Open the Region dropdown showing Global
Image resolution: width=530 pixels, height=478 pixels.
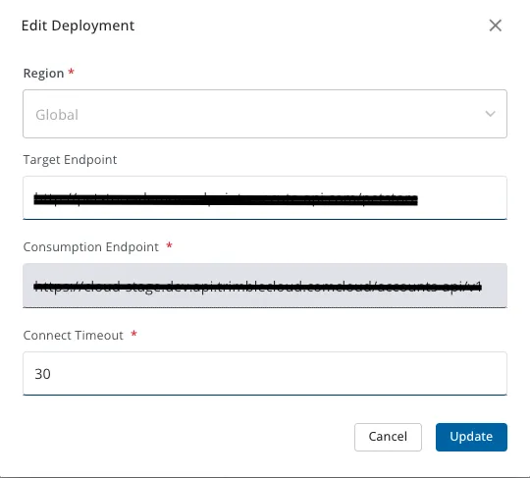(265, 114)
